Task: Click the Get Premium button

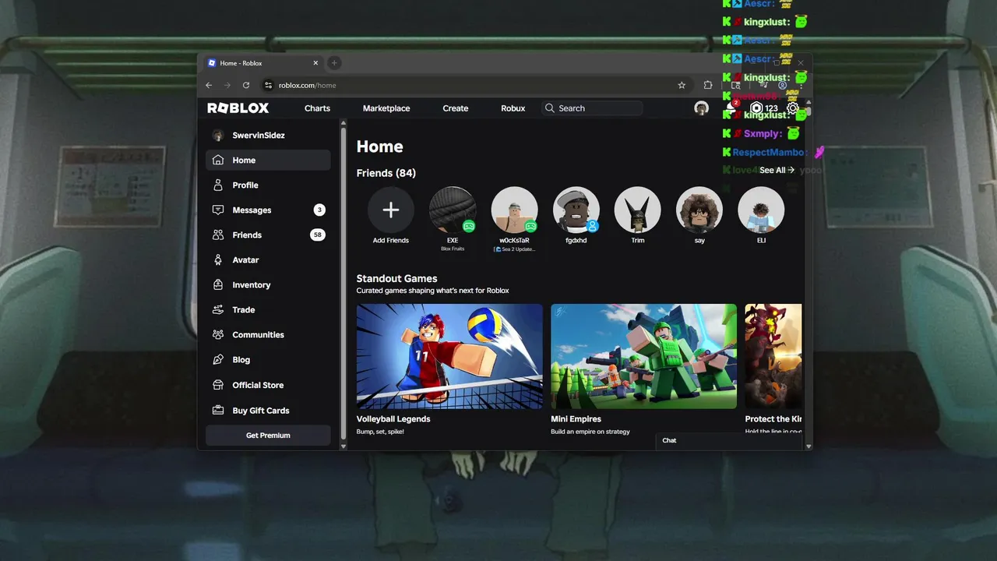Action: pyautogui.click(x=268, y=436)
